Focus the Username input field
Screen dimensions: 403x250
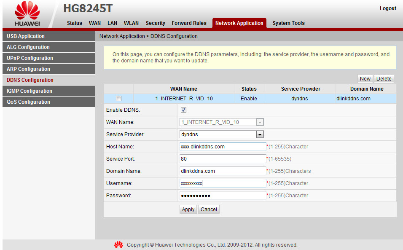tap(223, 183)
